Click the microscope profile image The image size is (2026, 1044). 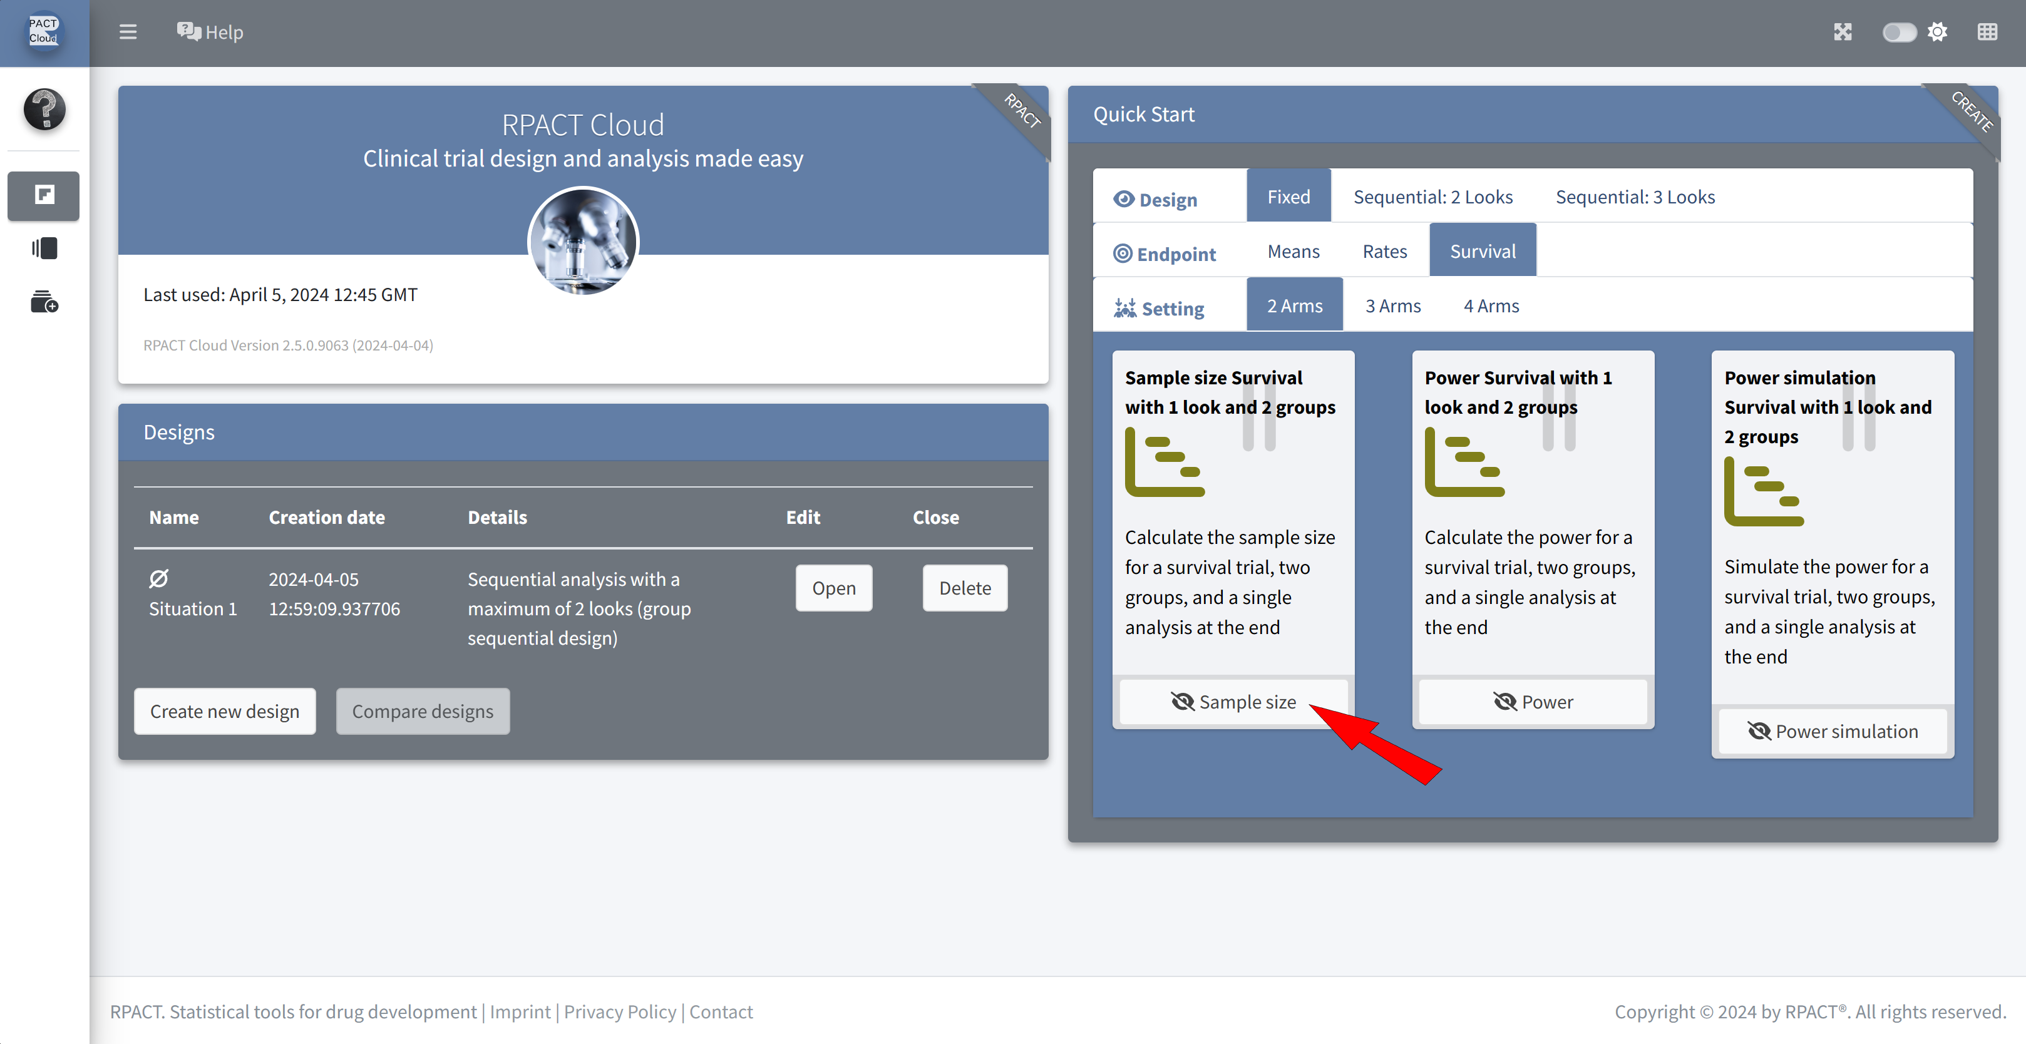coord(583,242)
